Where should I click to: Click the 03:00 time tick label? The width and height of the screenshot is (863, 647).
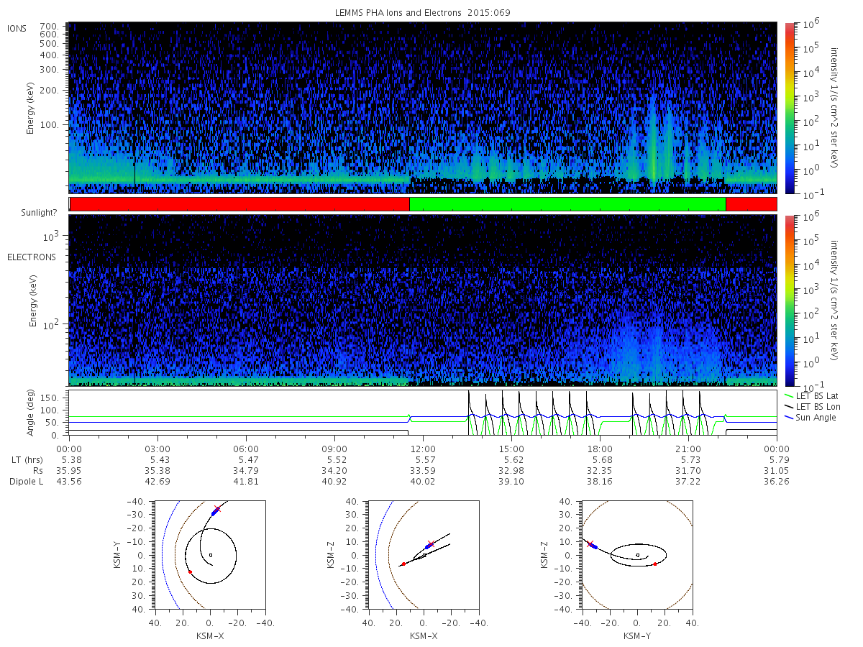(157, 449)
